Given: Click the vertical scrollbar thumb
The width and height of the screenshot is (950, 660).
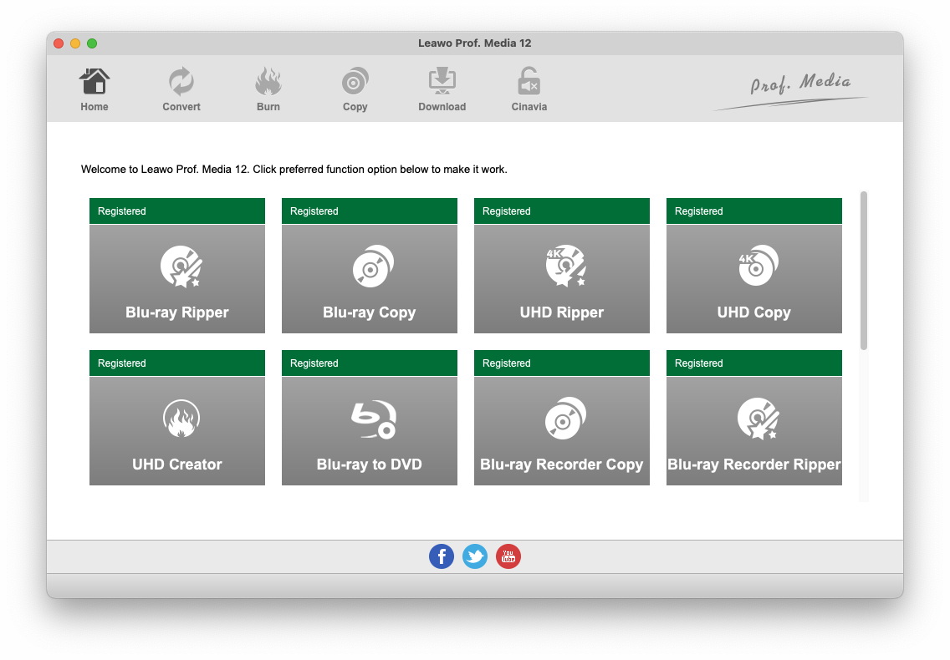Looking at the screenshot, I should point(864,270).
